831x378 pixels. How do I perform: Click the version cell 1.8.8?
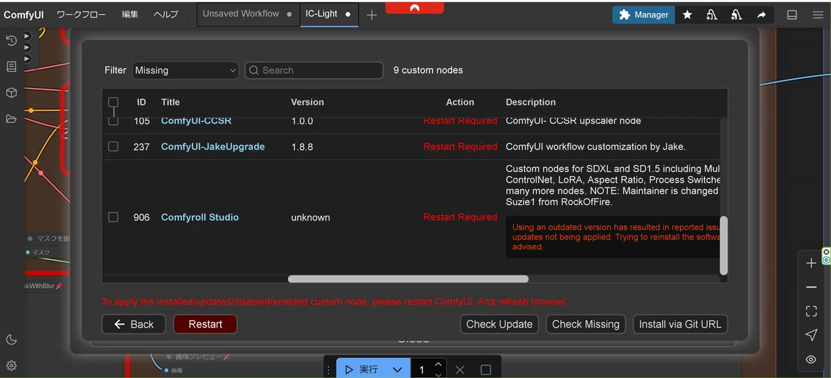(x=302, y=147)
